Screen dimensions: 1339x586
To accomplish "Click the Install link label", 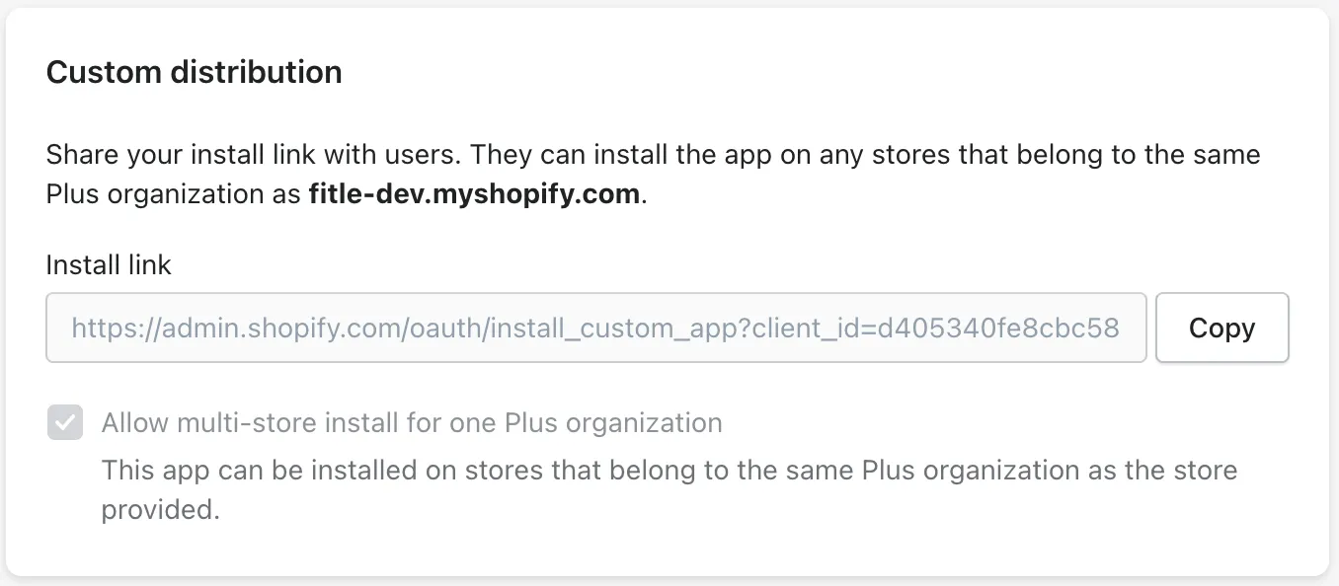I will [x=109, y=264].
